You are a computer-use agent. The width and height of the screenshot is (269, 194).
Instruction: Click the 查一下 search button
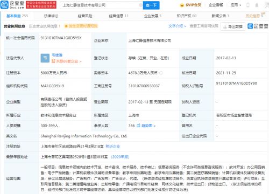coord(151,5)
